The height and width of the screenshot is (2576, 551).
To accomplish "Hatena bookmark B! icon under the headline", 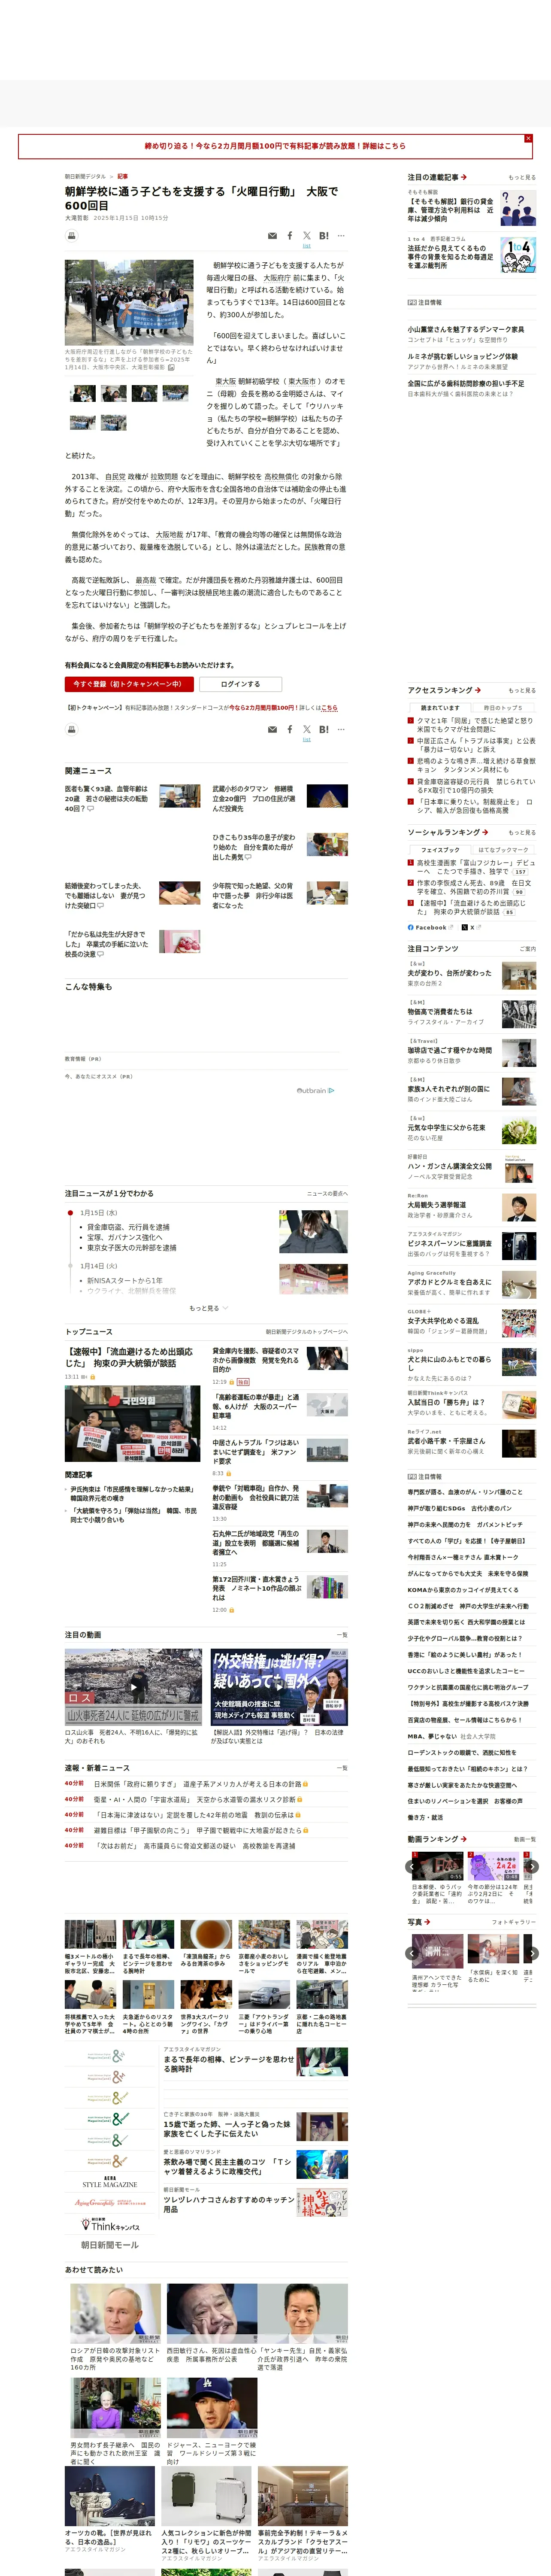I will click(324, 236).
